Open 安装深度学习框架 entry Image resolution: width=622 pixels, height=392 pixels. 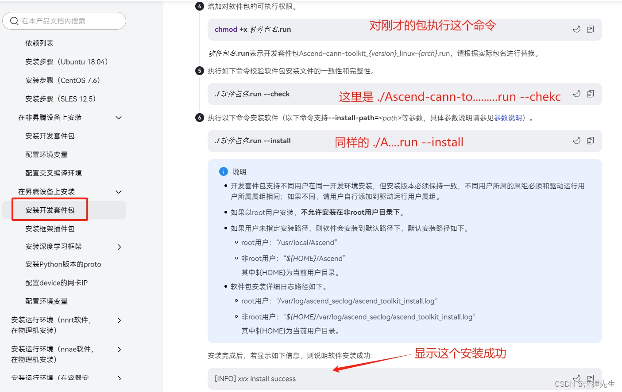pos(54,246)
